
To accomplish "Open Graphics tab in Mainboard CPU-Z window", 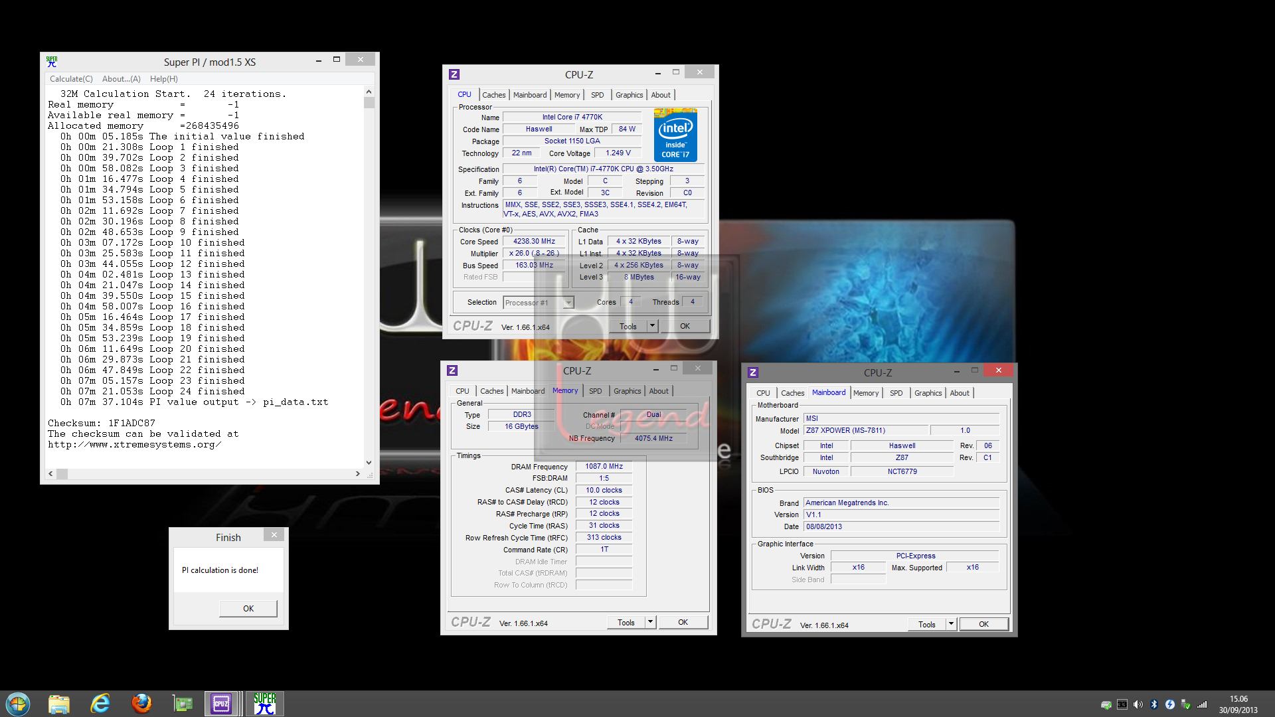I will (x=928, y=393).
